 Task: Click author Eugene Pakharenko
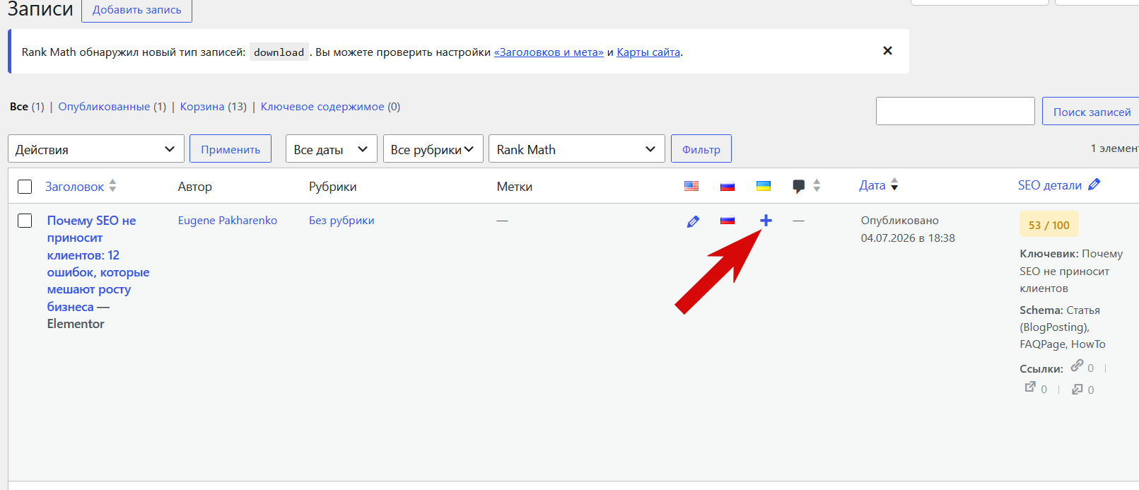click(228, 221)
